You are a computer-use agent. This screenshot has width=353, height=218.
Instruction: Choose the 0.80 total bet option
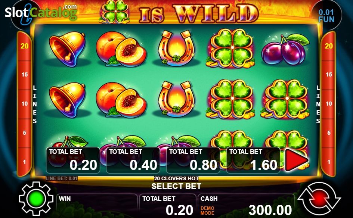point(193,160)
